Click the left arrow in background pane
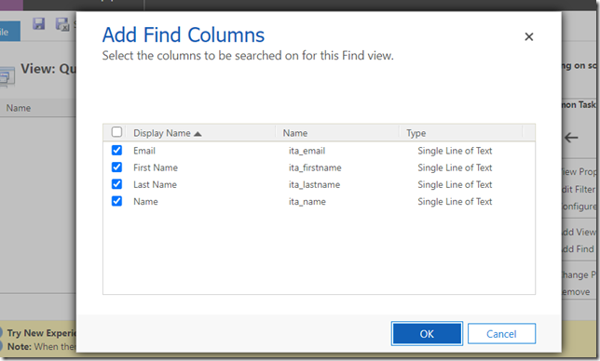Image resolution: width=600 pixels, height=361 pixels. pyautogui.click(x=571, y=138)
